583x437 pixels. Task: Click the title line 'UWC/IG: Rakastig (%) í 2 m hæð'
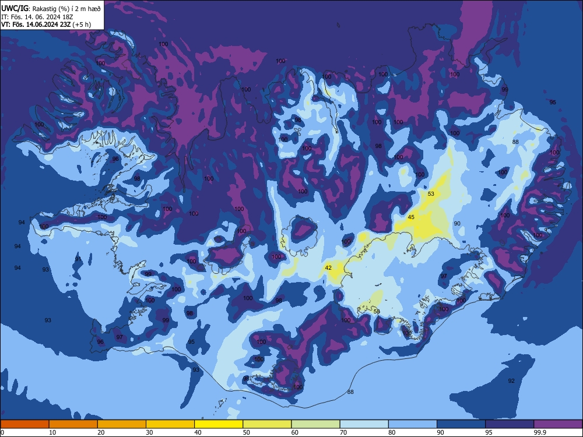point(51,9)
